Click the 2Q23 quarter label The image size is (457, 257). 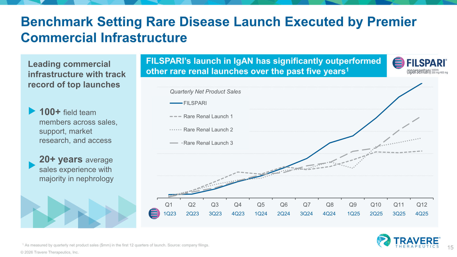(193, 214)
